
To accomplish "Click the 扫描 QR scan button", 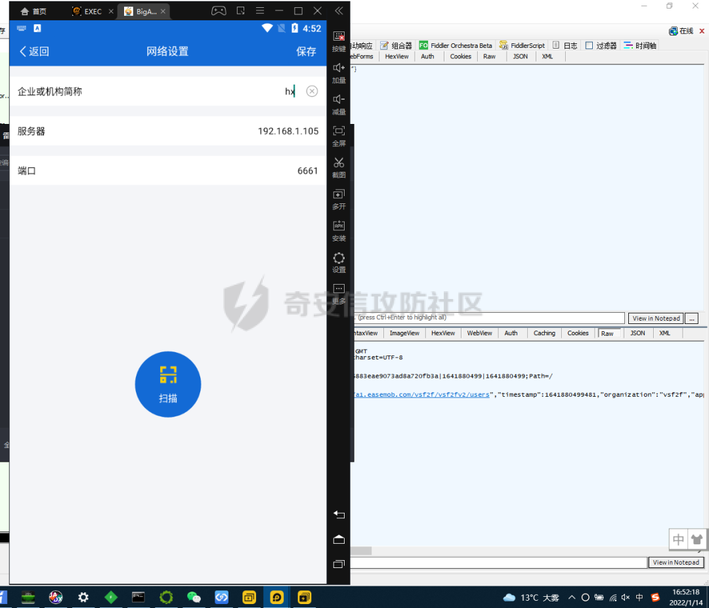I will [167, 384].
